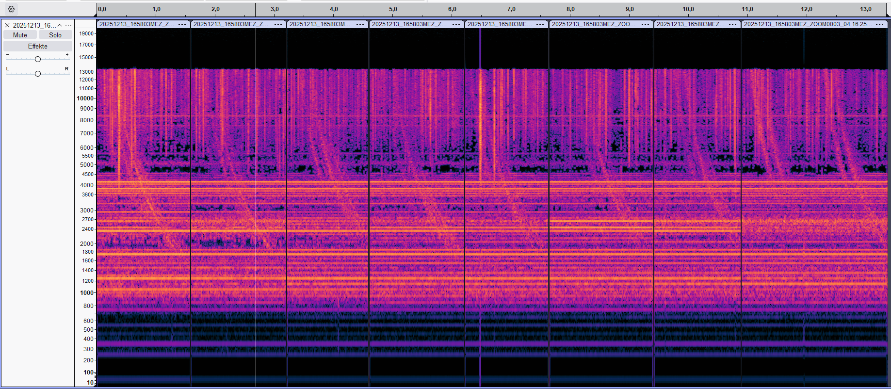The image size is (891, 389).
Task: Close the track with the X icon
Action: (x=7, y=25)
